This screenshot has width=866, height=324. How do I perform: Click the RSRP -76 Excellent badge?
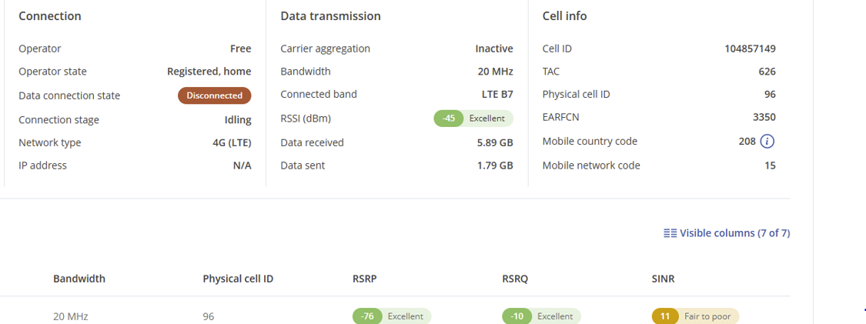392,316
